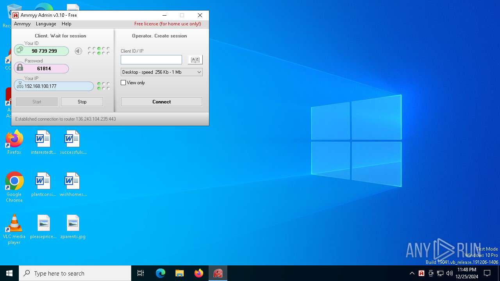The height and width of the screenshot is (281, 500).
Task: Click the taskbar clock showing 11:48 PM
Action: (467, 273)
